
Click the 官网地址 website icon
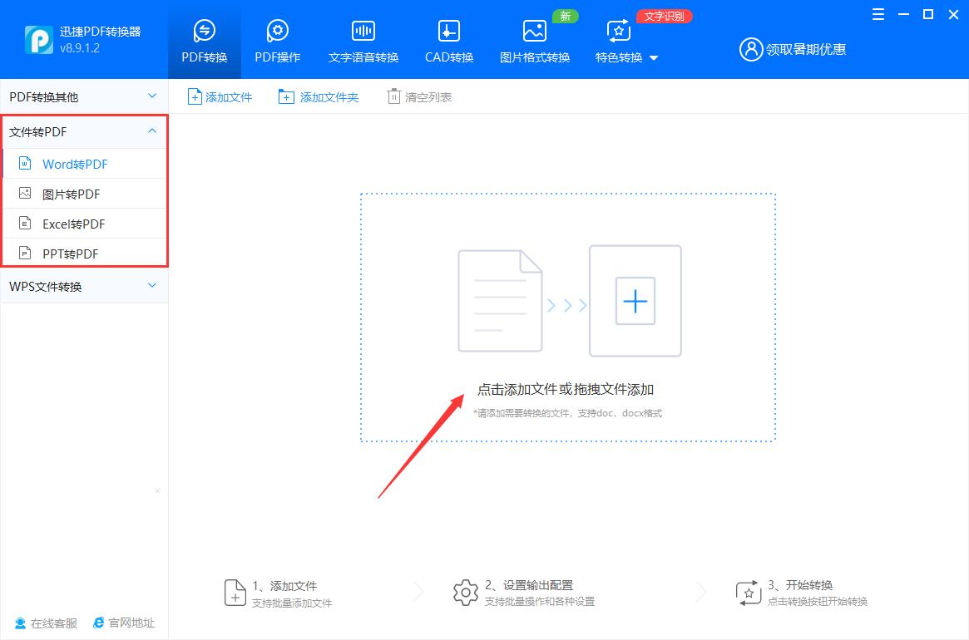coord(98,623)
